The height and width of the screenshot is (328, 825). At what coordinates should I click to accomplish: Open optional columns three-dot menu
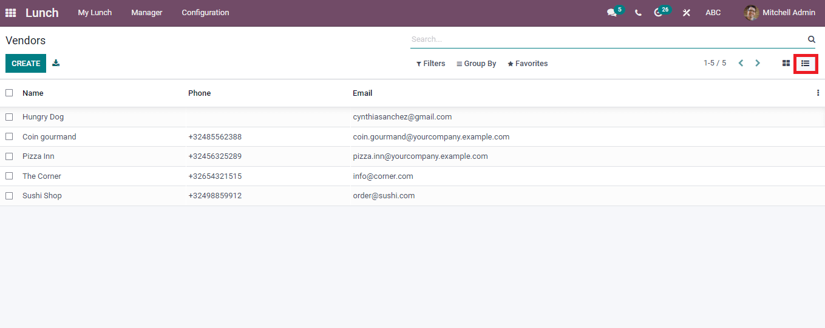tap(818, 93)
